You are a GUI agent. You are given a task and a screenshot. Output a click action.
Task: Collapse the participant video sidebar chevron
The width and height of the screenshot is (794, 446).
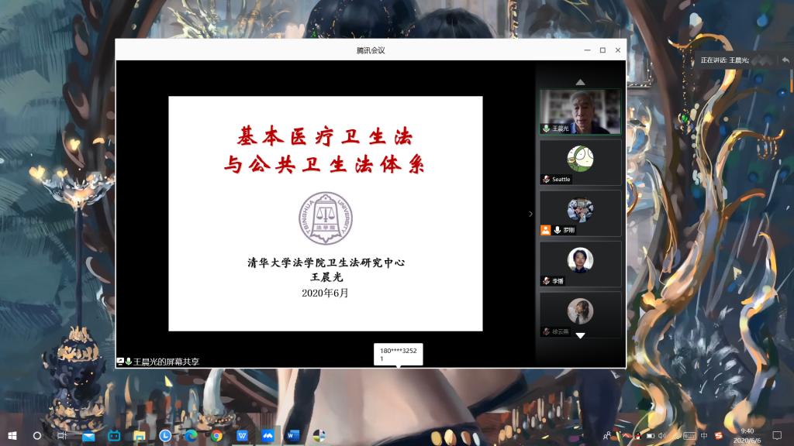[x=531, y=214]
